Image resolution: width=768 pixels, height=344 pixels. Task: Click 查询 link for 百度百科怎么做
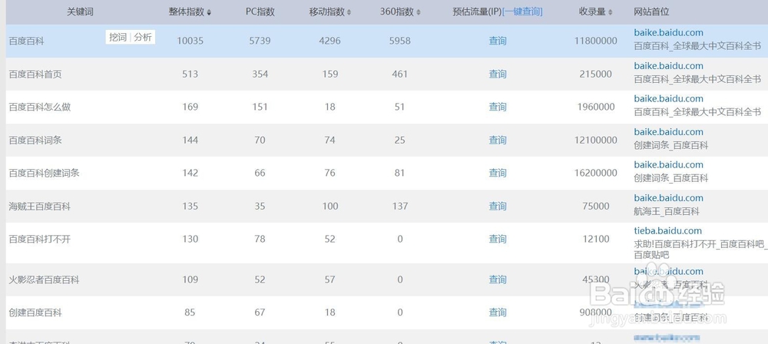[498, 107]
